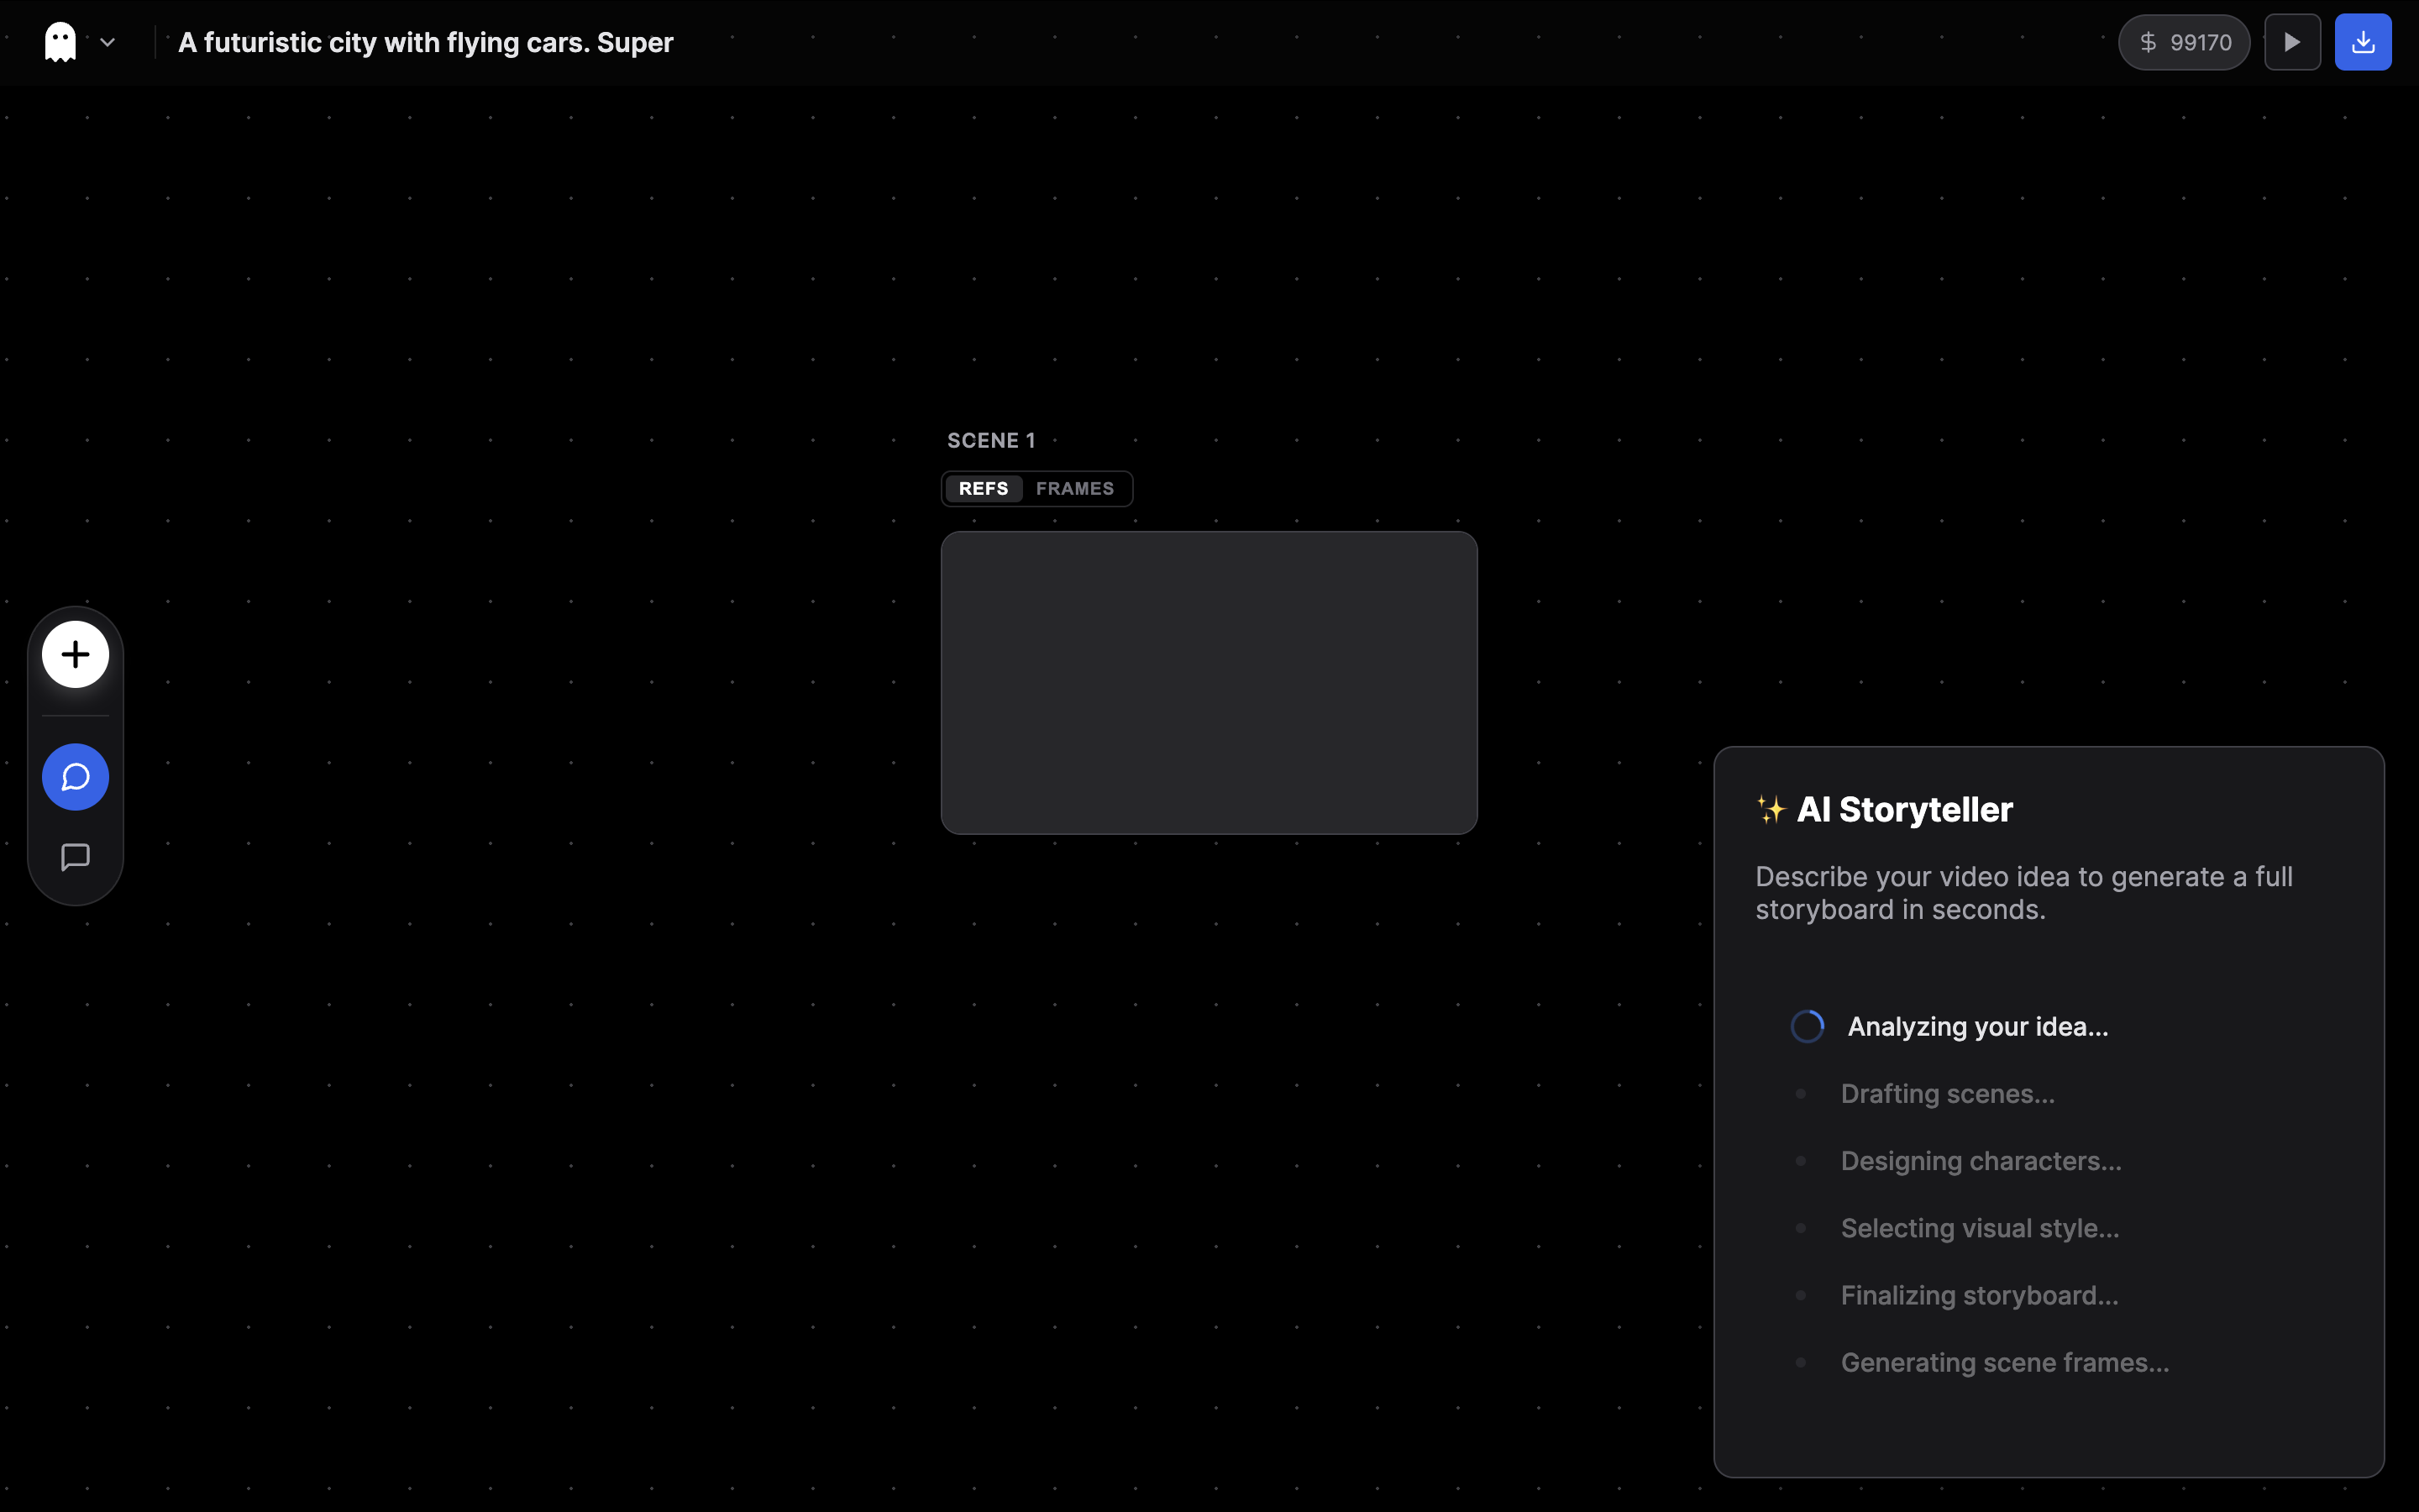This screenshot has width=2419, height=1512.
Task: Toggle the blue AI chat bubble button
Action: (75, 777)
